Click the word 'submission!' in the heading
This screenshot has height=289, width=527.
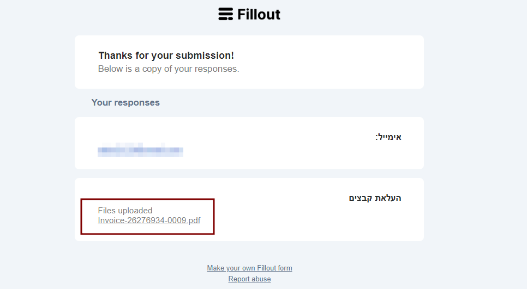pos(208,56)
